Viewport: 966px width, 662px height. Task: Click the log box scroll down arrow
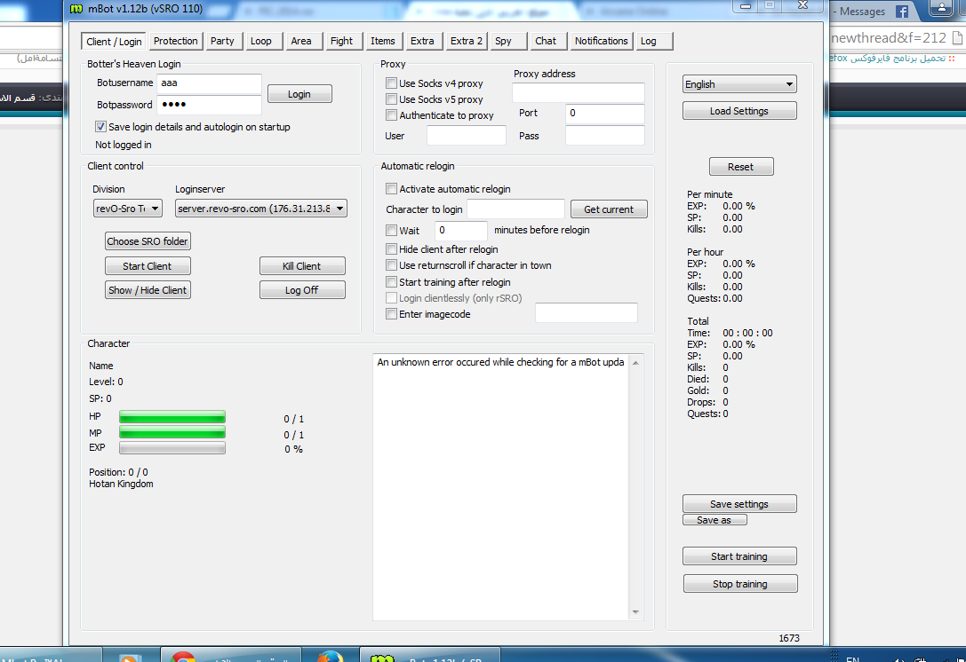635,612
